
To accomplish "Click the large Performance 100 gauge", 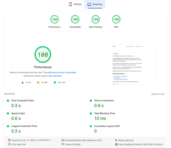I will point(43,55).
